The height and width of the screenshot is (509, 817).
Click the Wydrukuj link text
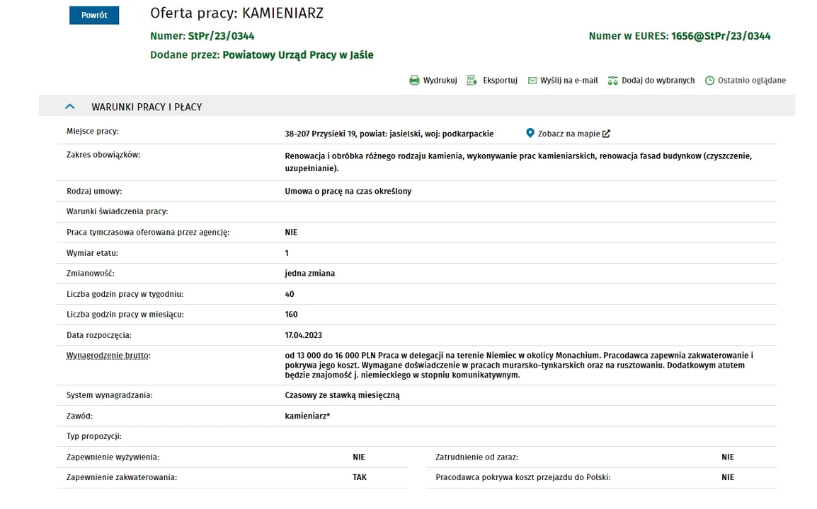tap(440, 81)
